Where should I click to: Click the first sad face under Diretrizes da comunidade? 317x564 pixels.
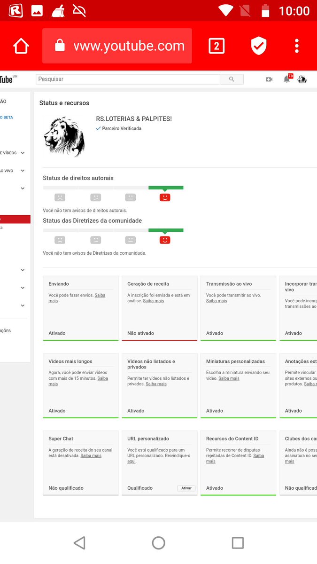coord(60,240)
